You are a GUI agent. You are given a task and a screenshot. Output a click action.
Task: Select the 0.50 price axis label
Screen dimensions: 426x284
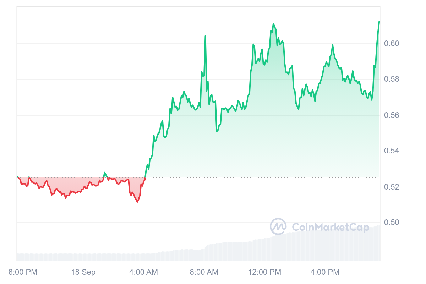[392, 223]
